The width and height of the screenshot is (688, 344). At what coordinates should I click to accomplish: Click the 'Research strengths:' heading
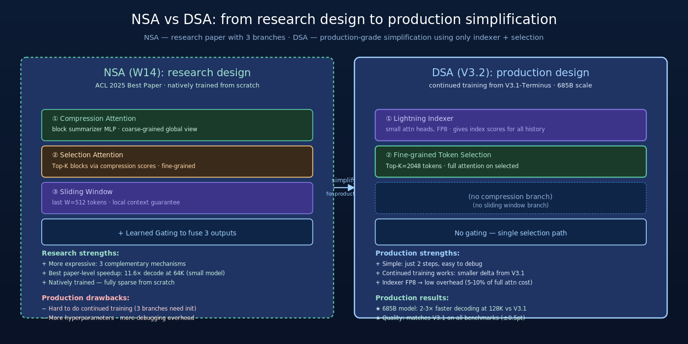(x=80, y=254)
